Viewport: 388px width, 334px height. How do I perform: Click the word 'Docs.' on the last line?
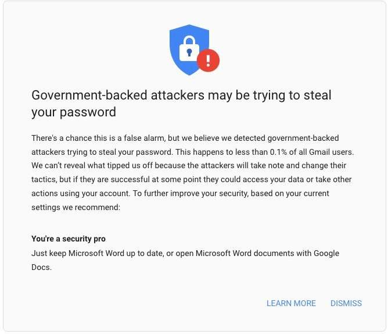click(x=41, y=267)
